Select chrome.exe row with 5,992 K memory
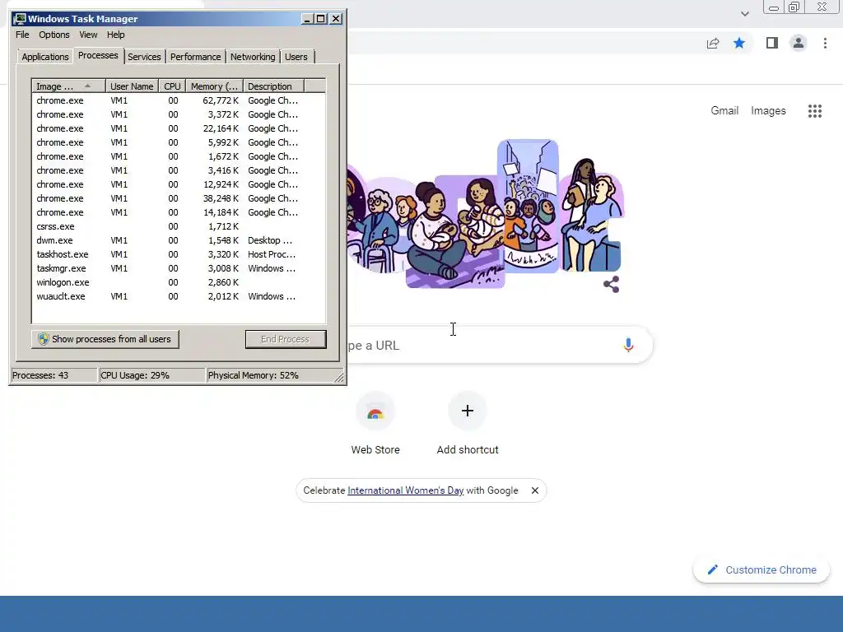Screen dimensions: 843x632 [x=179, y=142]
